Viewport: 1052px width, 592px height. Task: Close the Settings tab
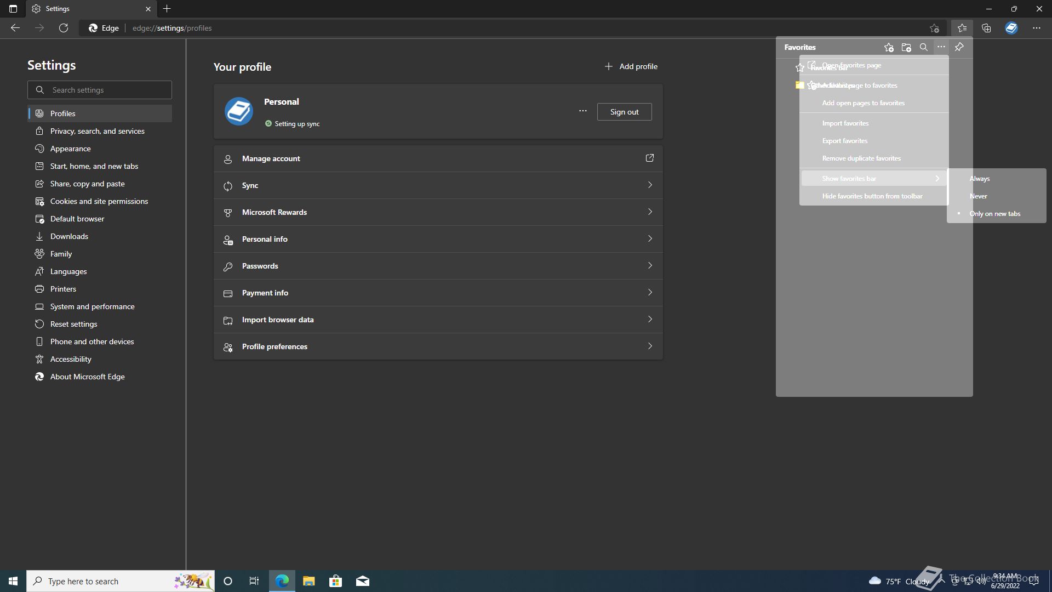click(x=148, y=9)
